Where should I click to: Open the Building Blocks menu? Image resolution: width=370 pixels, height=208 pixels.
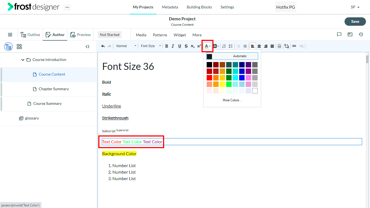point(199,7)
